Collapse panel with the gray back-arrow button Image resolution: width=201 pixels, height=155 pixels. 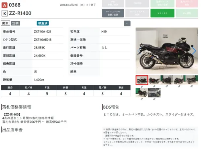click(x=127, y=24)
